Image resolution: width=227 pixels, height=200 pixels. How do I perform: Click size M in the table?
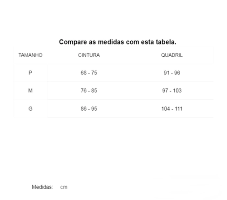point(30,91)
